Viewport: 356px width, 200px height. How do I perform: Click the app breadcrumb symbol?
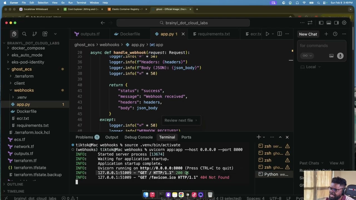pos(157,45)
